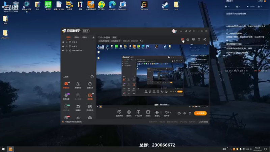Expand speaker options arrow
This screenshot has height=152, width=270.
coord(171,113)
